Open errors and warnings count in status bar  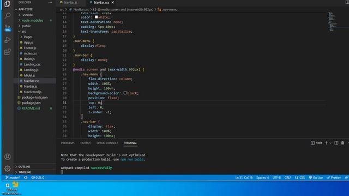pos(38,177)
